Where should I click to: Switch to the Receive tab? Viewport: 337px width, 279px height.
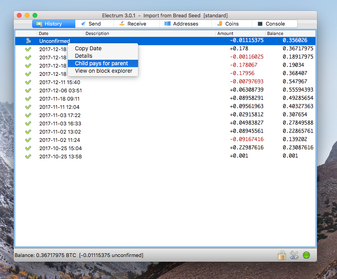coord(137,24)
